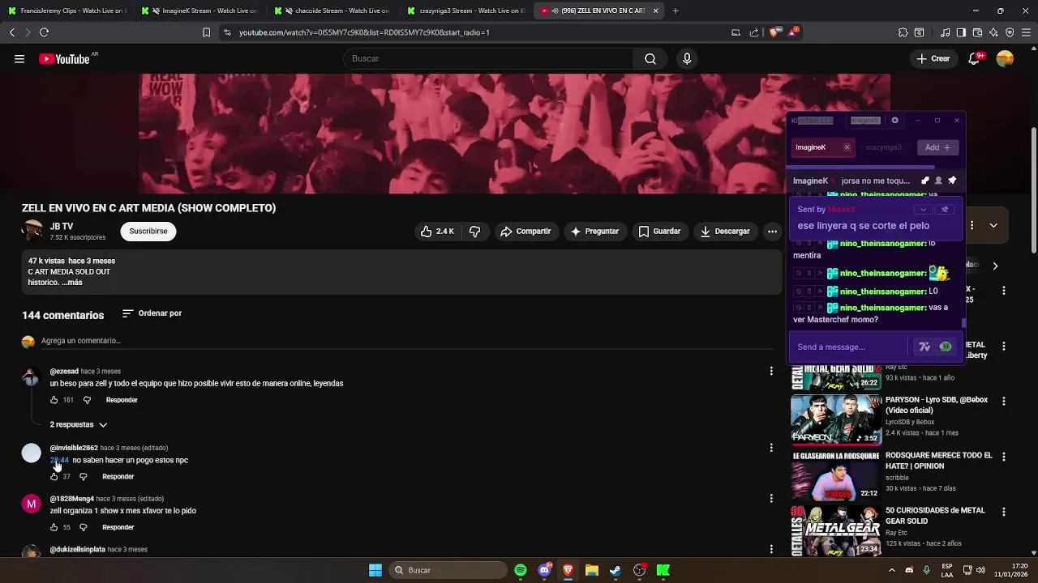This screenshot has width=1038, height=583.
Task: Like the video (2.4 K thumbs up)
Action: [x=438, y=232]
